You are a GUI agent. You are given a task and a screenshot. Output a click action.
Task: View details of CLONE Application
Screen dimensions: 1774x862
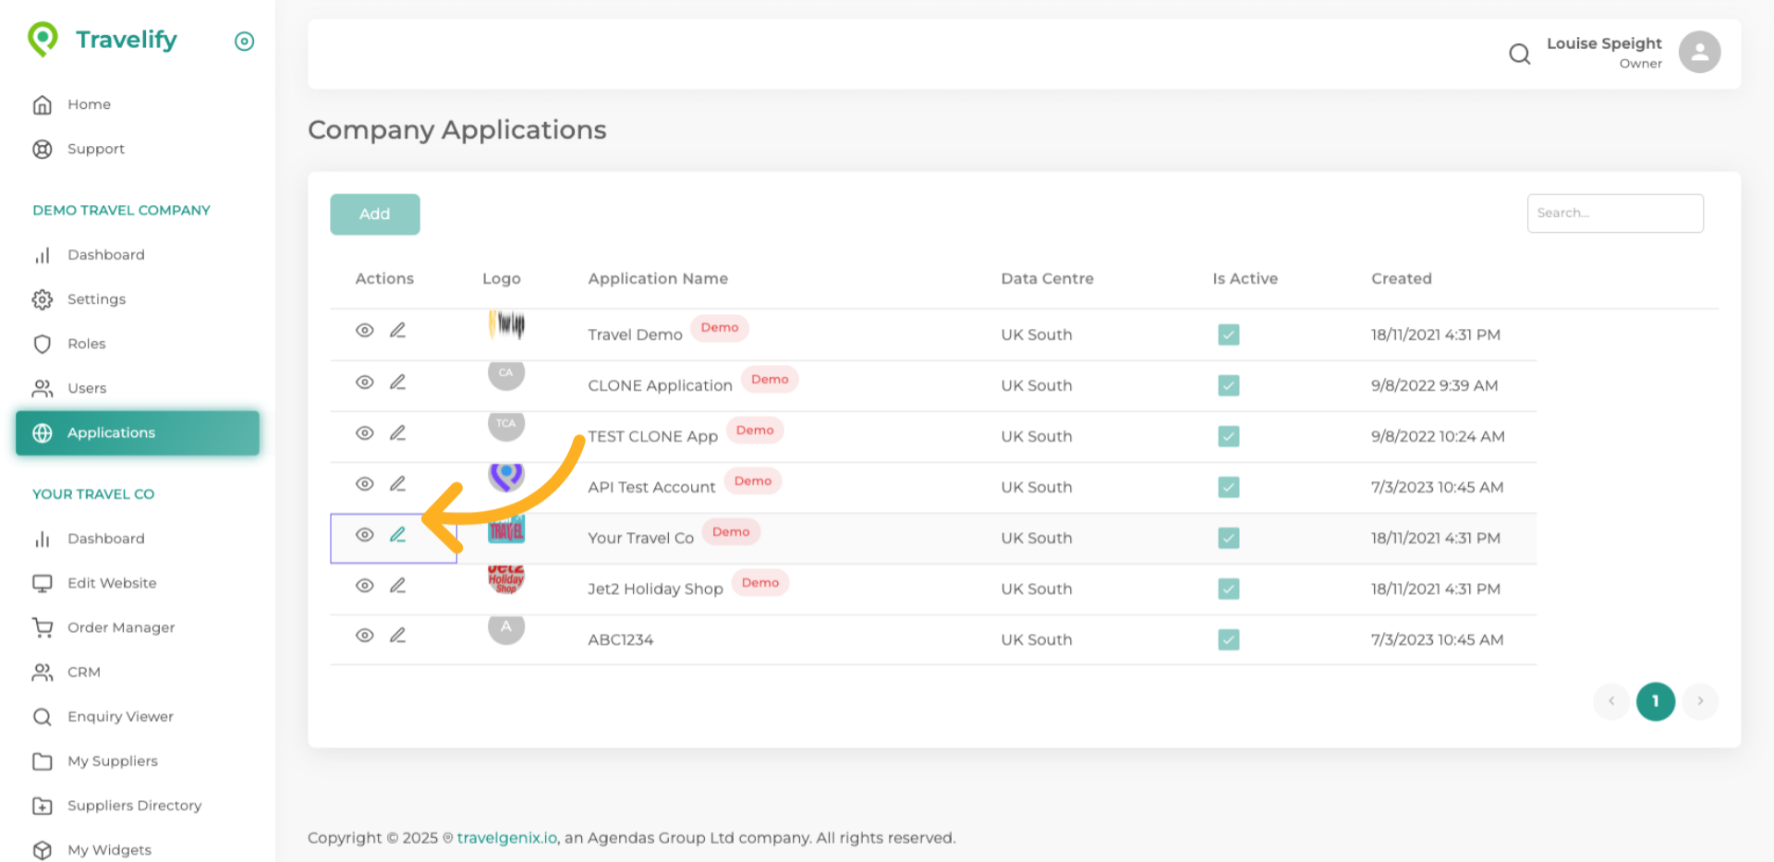click(x=364, y=381)
